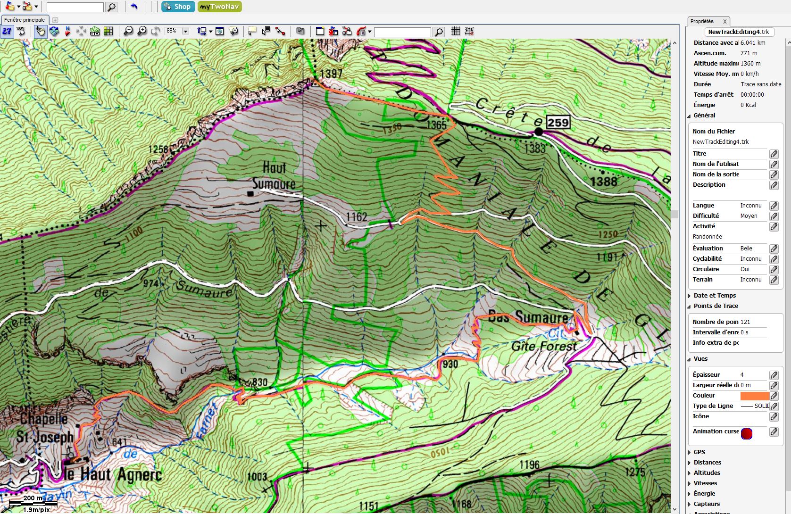
Task: Toggle the north orientation arrow
Action: click(67, 31)
